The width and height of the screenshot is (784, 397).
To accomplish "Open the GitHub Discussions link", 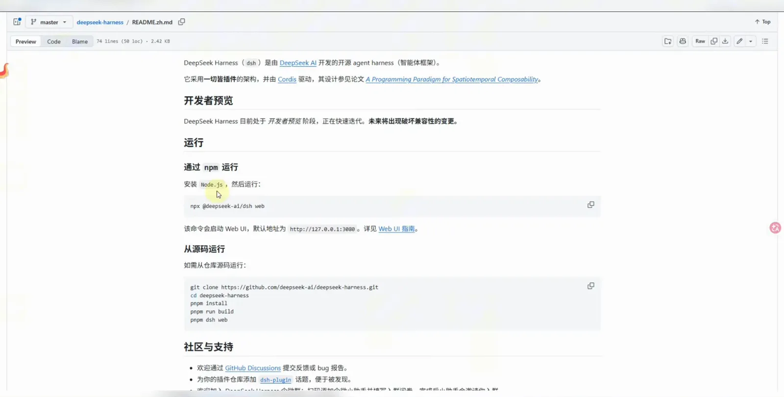I will pos(253,368).
